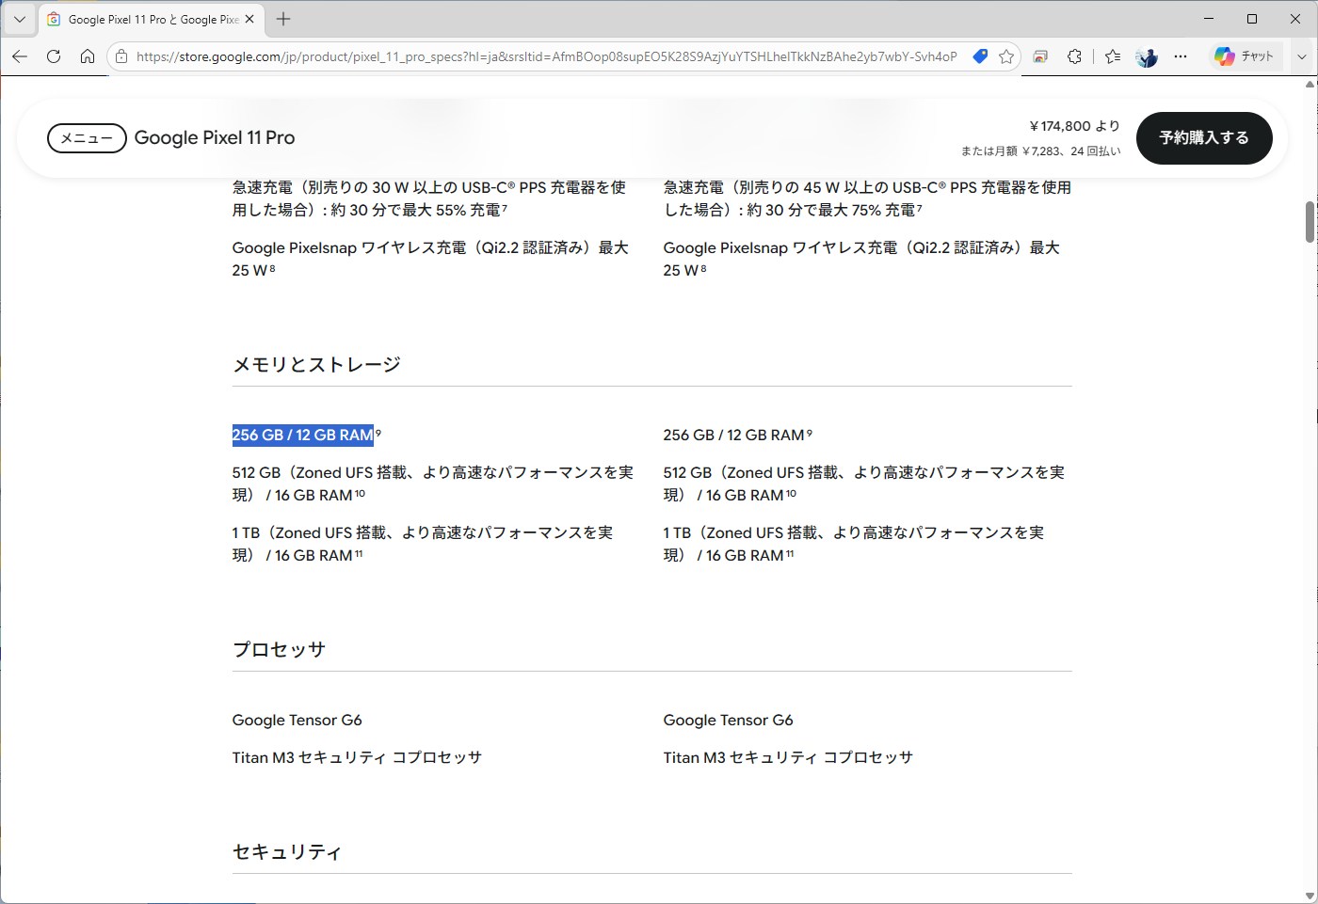
Task: Click right Titan M3 セキュリティ コプロセッサ text
Action: tap(788, 757)
